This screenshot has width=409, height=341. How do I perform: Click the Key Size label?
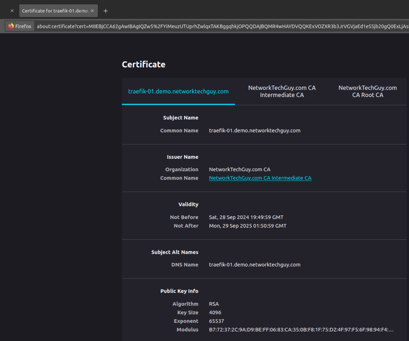click(188, 312)
